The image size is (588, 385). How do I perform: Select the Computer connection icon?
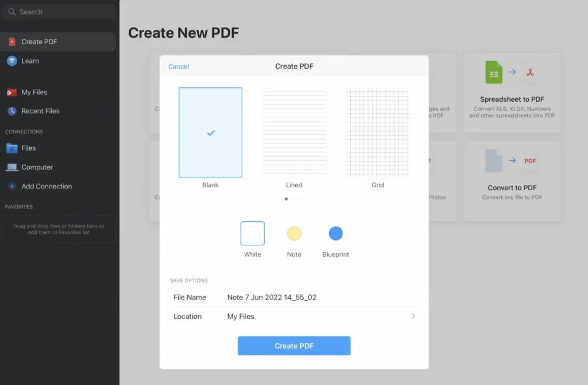click(12, 167)
